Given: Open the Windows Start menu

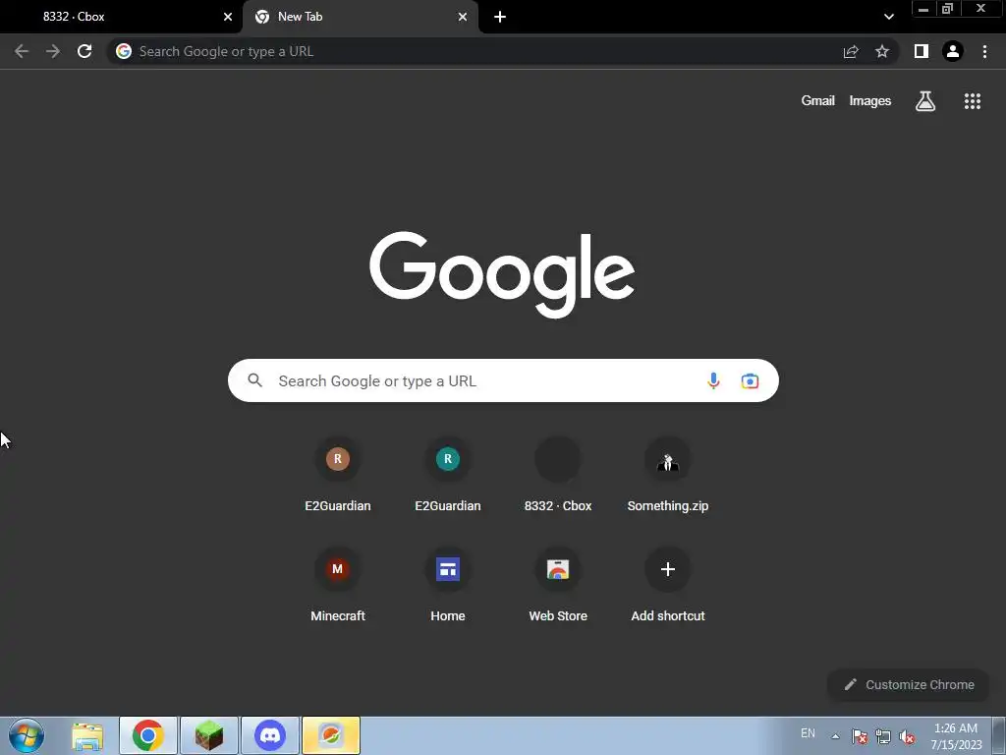Looking at the screenshot, I should point(27,735).
